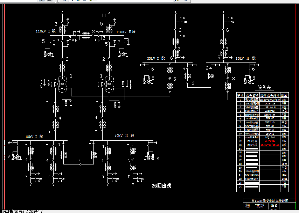The image size is (299, 213).
Task: Select the red ZRYJL-10/3x185 cable cell
Action: coord(270,145)
